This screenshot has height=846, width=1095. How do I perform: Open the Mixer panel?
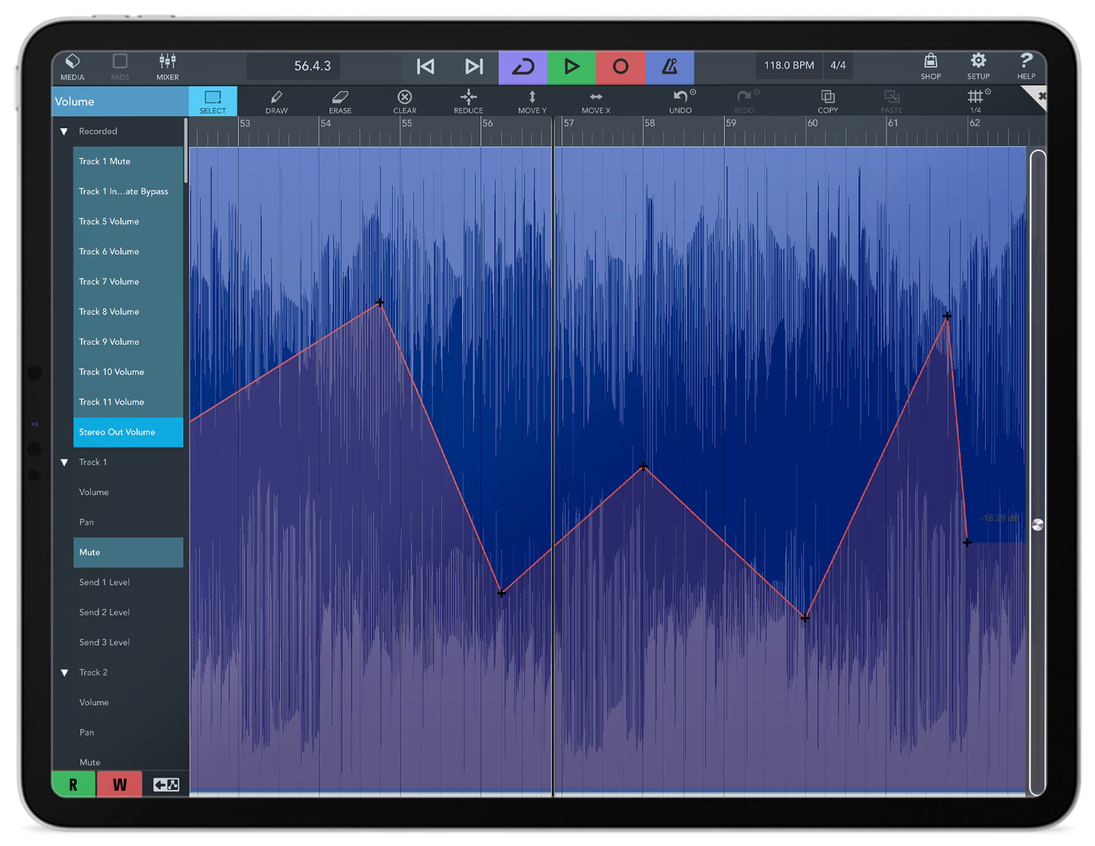(167, 66)
